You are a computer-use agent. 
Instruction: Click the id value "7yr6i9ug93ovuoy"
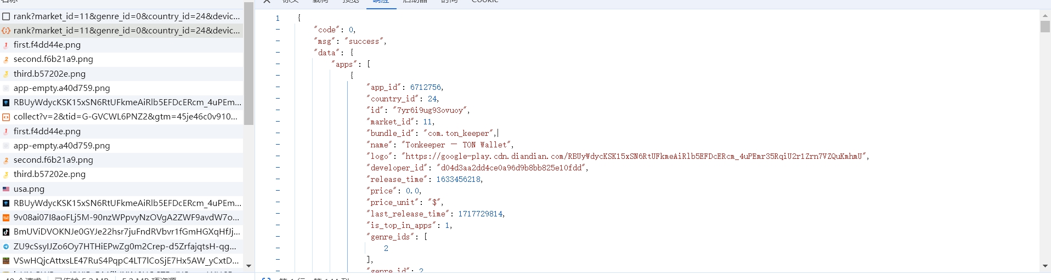tap(430, 110)
